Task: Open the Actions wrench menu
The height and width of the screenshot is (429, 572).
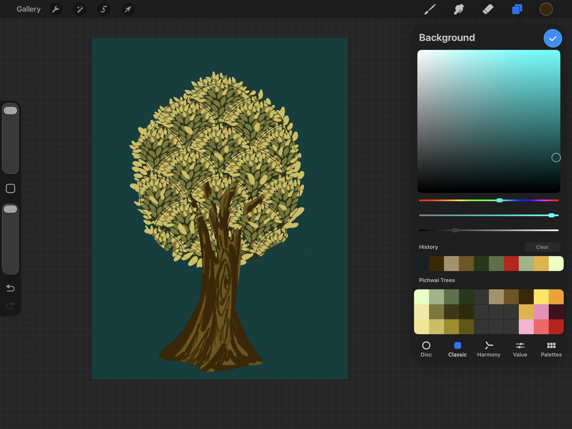Action: coord(56,9)
